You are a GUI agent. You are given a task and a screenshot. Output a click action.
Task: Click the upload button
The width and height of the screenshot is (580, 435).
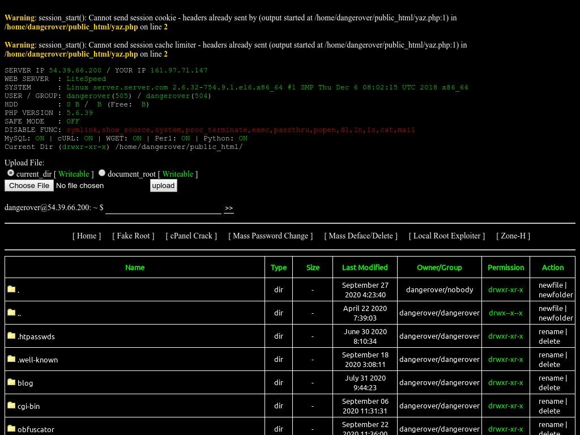point(164,186)
